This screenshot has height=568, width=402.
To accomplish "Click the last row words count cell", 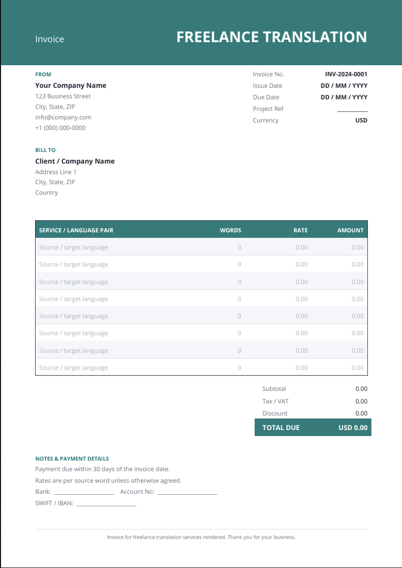I will [239, 368].
